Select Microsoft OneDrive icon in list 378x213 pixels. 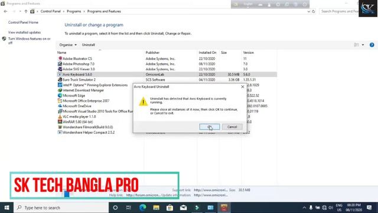[60, 106]
